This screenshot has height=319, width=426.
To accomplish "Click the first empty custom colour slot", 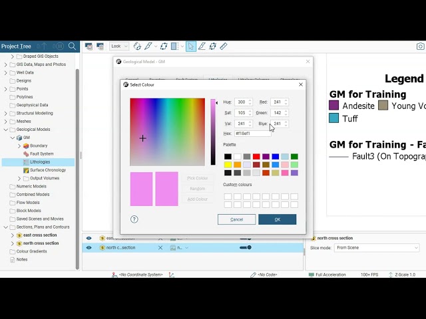I will point(228,197).
